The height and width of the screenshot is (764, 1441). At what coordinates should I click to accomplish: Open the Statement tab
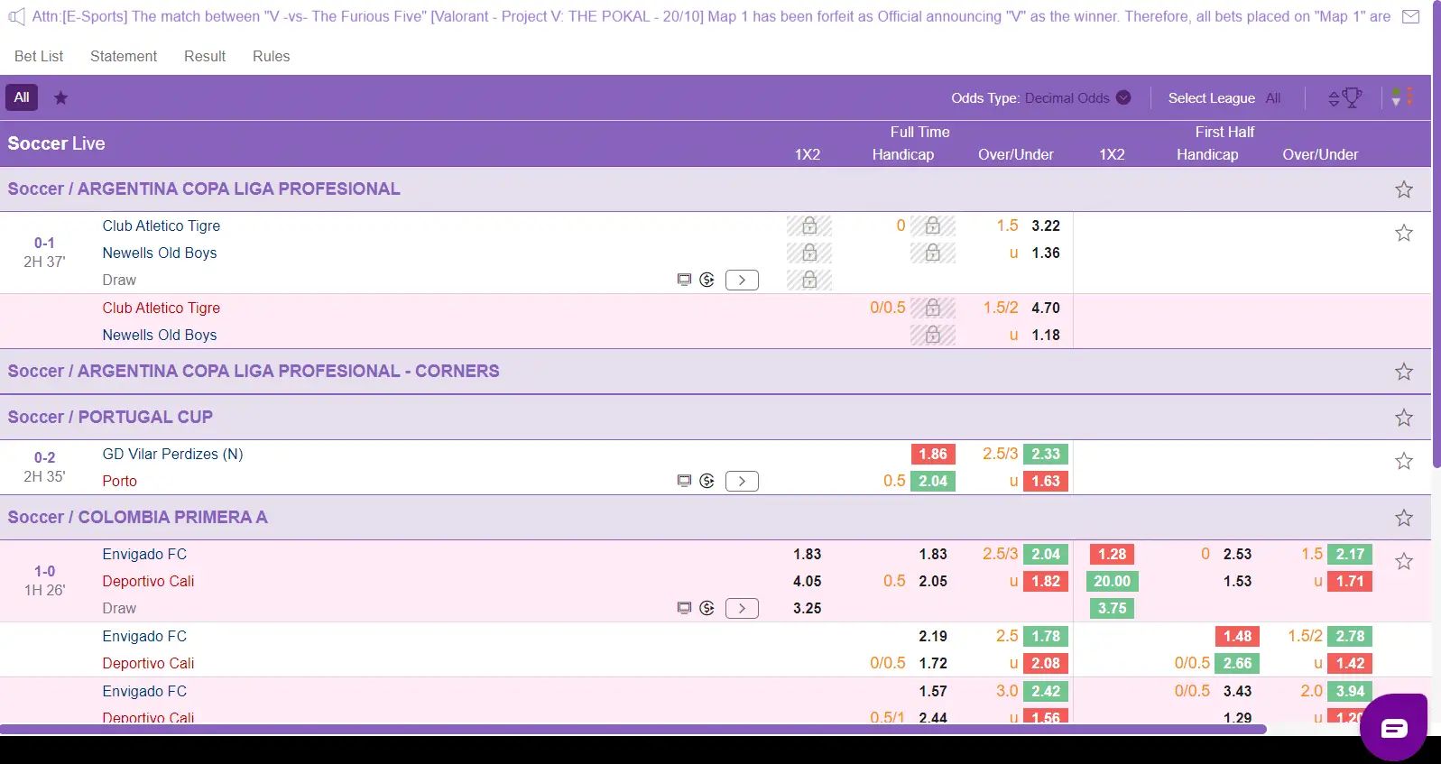click(x=124, y=56)
